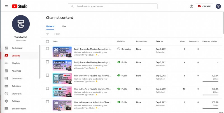Check the box for the 1:00 languages video
The height and width of the screenshot is (113, 224).
[x=47, y=75]
